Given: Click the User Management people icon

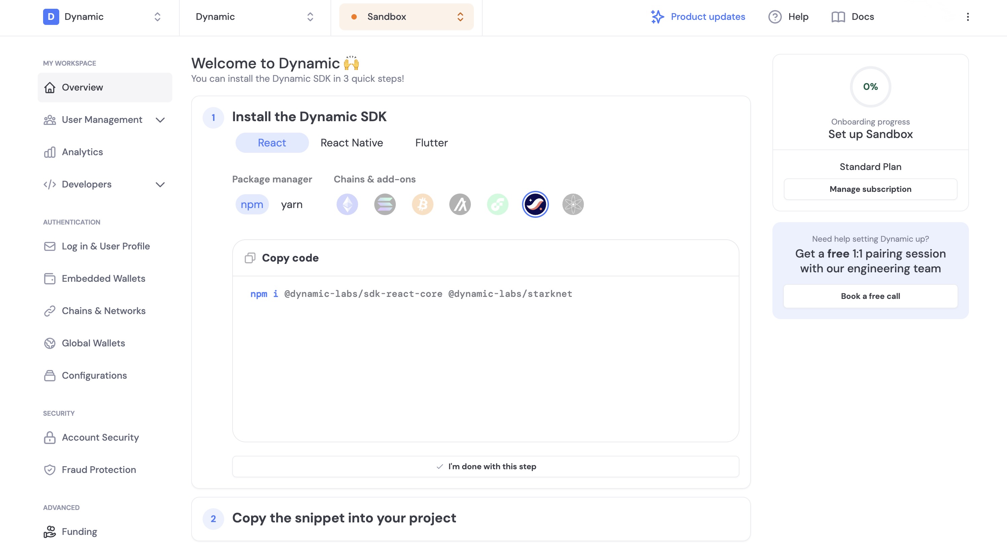Looking at the screenshot, I should (50, 119).
